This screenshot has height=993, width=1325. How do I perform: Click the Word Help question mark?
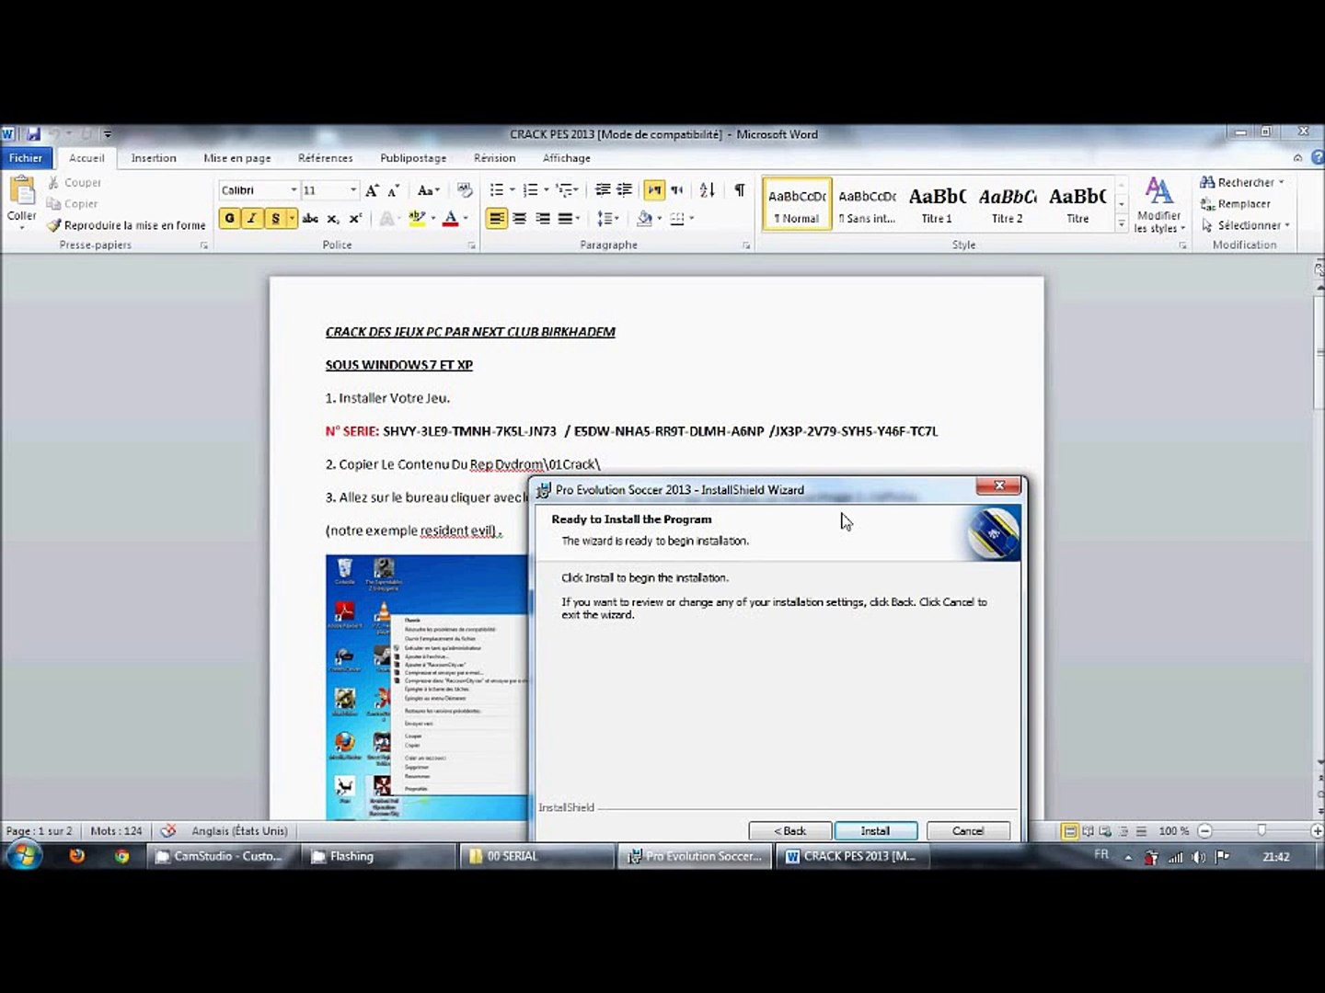pos(1317,158)
